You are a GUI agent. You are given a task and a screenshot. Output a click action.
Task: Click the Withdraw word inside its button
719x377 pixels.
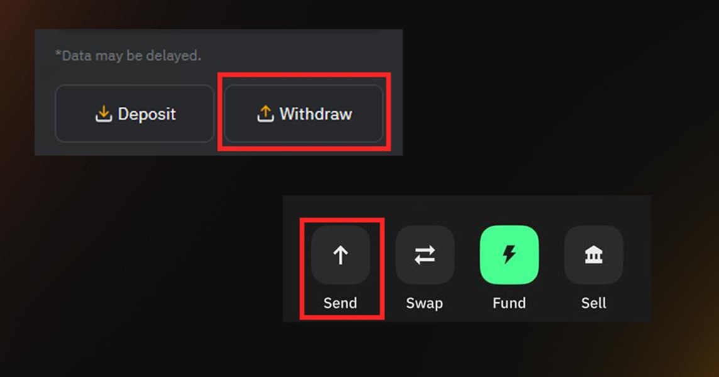[316, 114]
